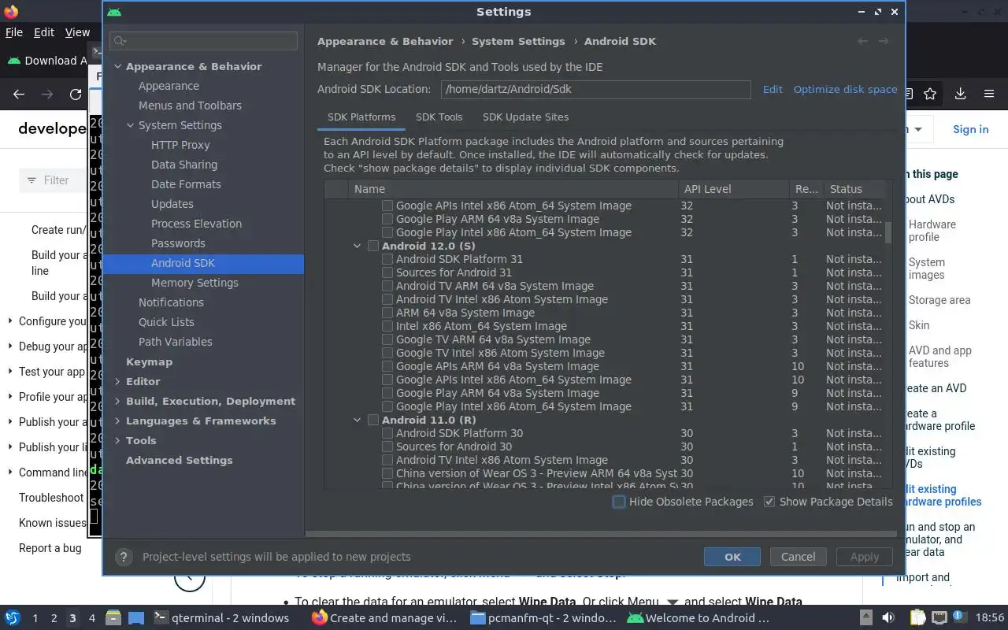Expand Configure your build in the developer page sidebar

(10, 321)
